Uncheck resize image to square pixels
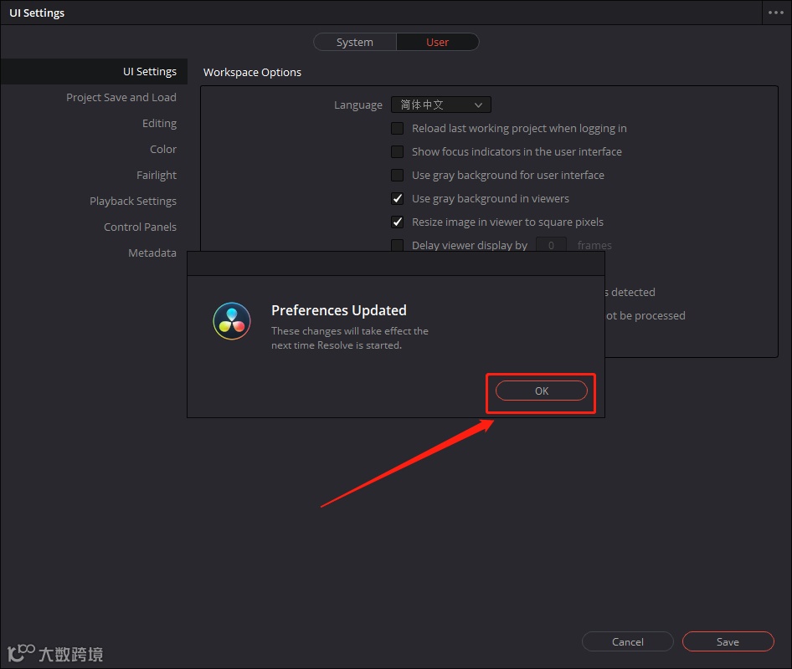Screen dimensions: 792x669 pos(398,222)
